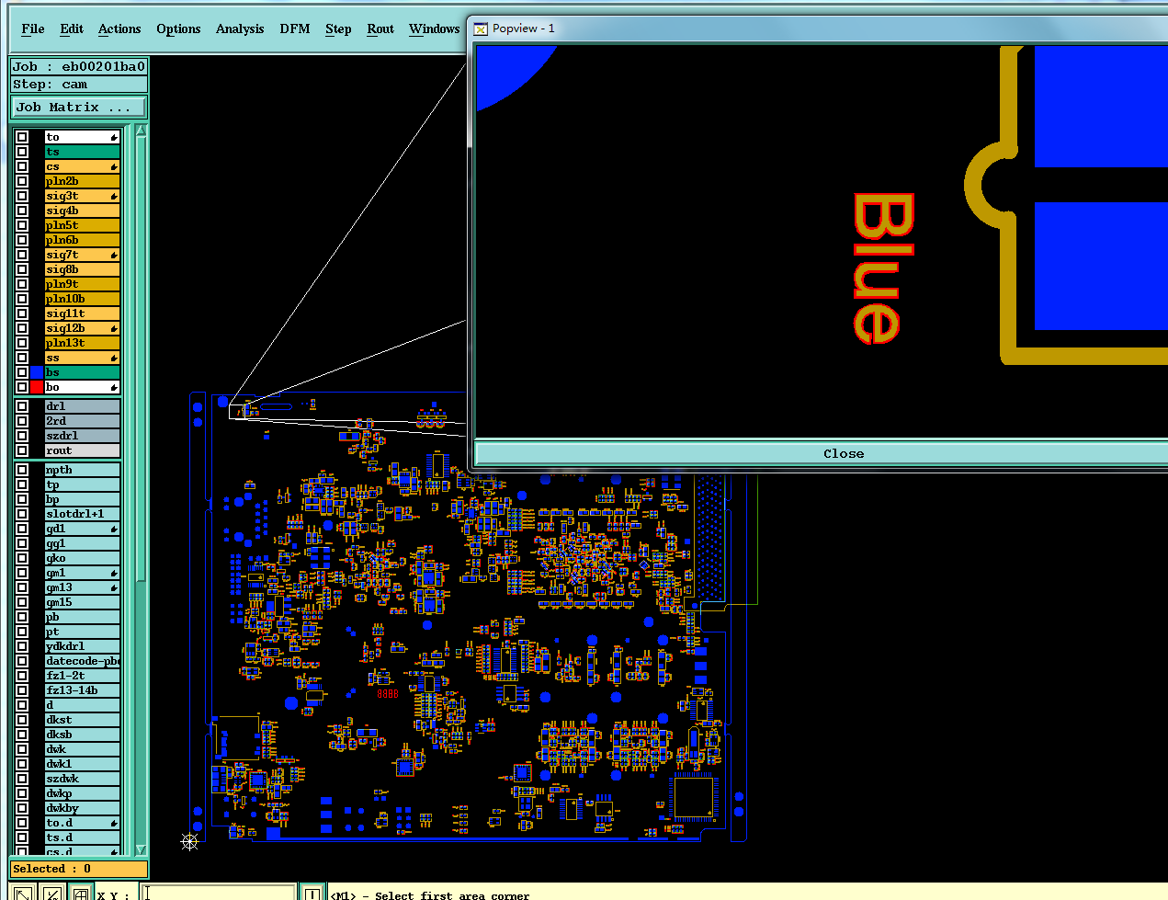Click the pointer icon on layer gm13

click(x=114, y=587)
